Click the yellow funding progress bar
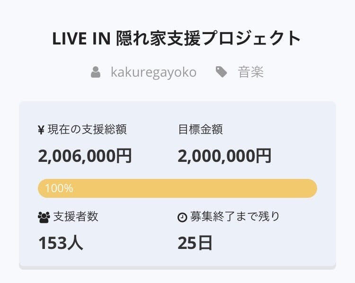The image size is (355, 283). tap(177, 188)
